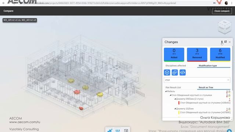Switch to Disciplines affected tab
This screenshot has width=235, height=132.
tap(176, 66)
